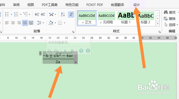Click the equation move handle
179x99 pixels.
pos(40,53)
